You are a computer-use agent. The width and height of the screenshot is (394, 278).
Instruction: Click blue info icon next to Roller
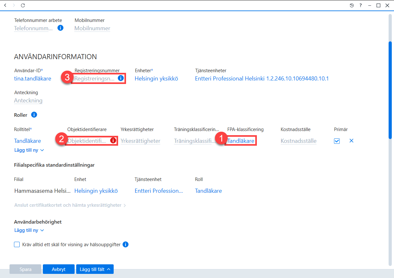(x=34, y=115)
